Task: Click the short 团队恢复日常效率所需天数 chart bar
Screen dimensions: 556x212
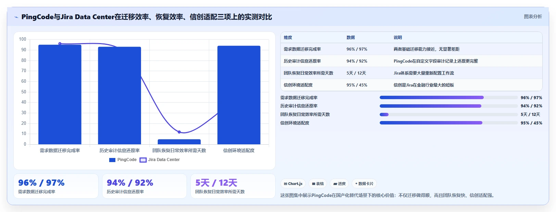Action: tap(179, 142)
